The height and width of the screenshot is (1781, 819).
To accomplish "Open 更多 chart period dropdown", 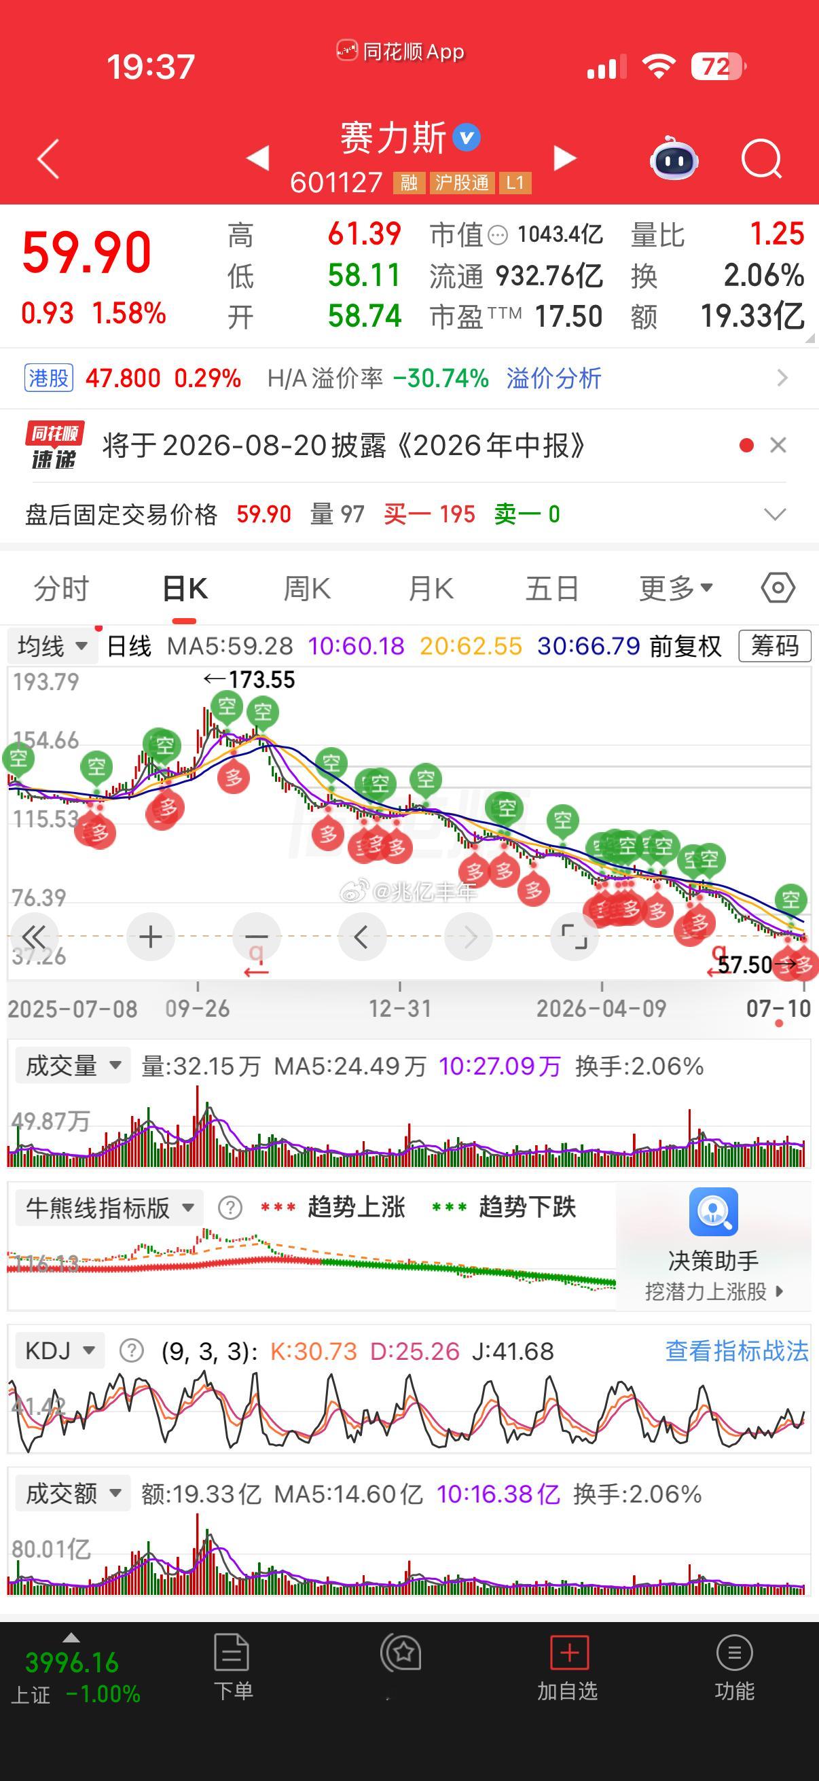I will coord(675,588).
